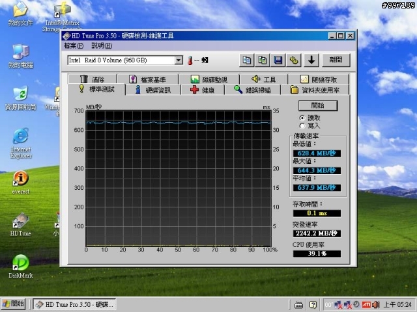Select the 資源回收筒 recycle bin icon
Viewport: 417px width, 312px height.
pyautogui.click(x=20, y=98)
